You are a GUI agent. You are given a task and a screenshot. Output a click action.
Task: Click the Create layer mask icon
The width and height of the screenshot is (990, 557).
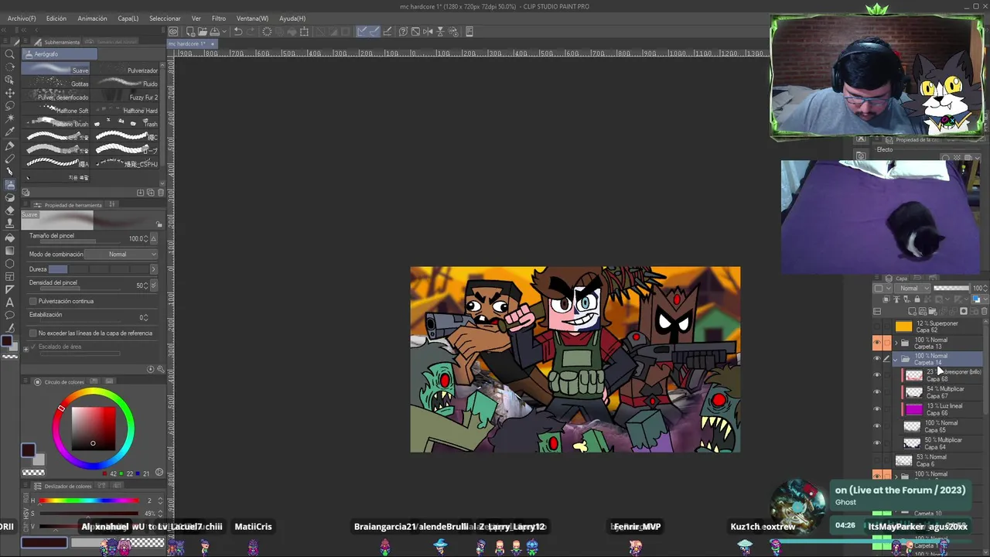click(x=964, y=311)
